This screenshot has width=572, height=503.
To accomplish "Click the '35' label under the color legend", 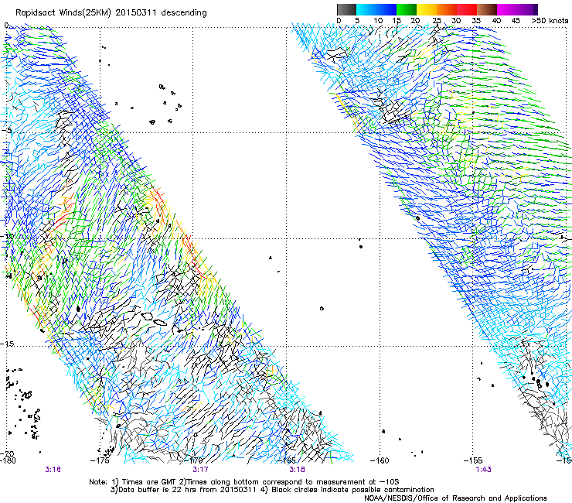I will (476, 21).
